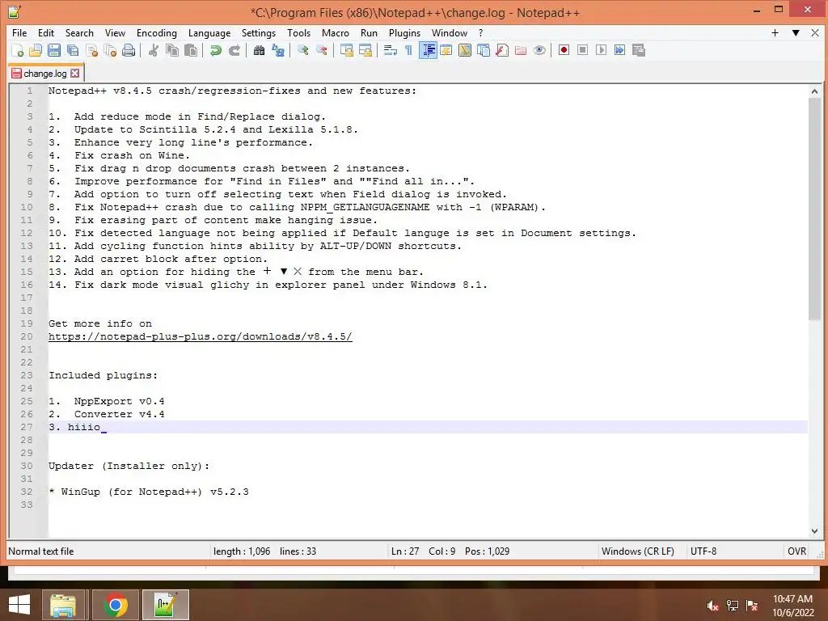Image resolution: width=828 pixels, height=621 pixels.
Task: Open the Edit menu
Action: 46,32
